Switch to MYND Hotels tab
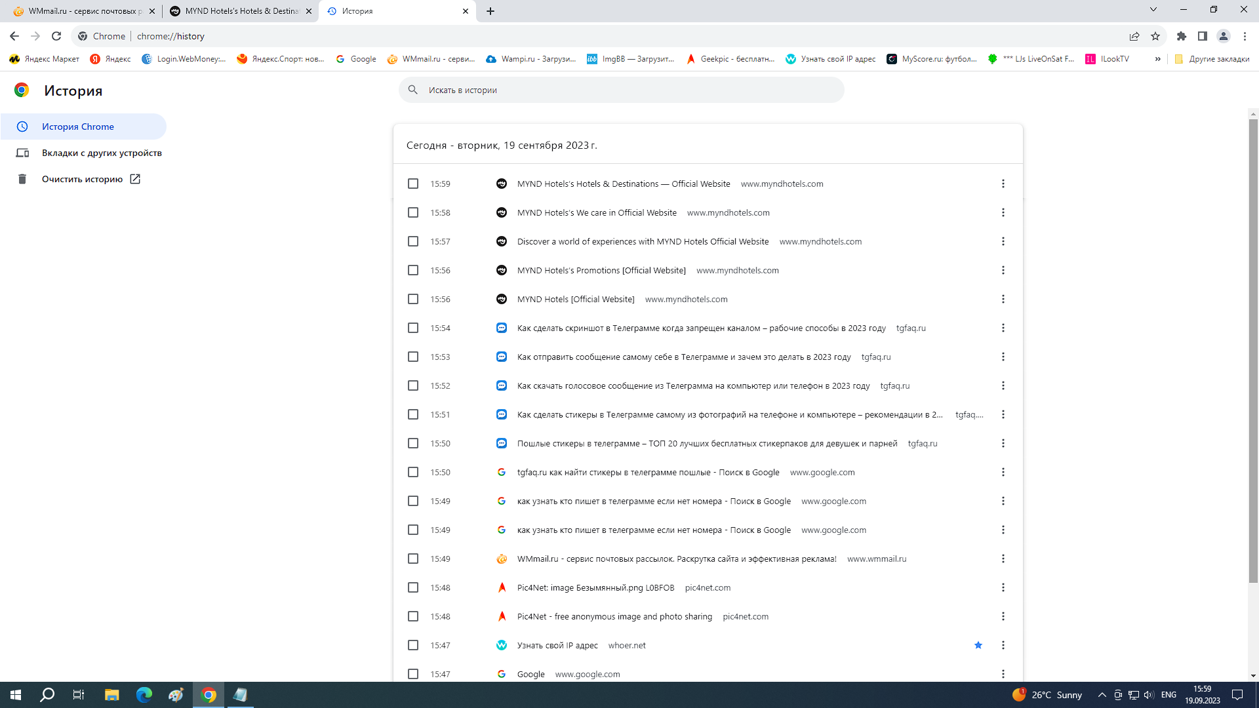The height and width of the screenshot is (708, 1259). 240,11
